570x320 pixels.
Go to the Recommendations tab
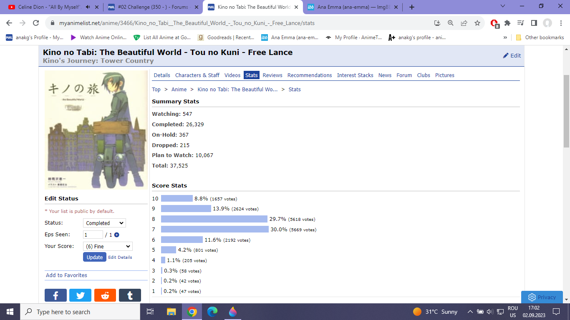[310, 75]
